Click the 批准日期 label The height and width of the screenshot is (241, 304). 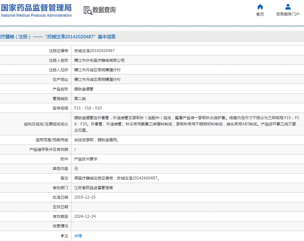click(x=60, y=197)
